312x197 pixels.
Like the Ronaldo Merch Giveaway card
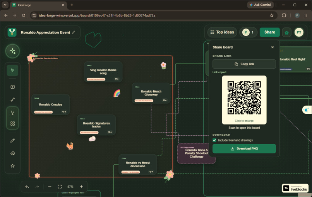(165, 101)
